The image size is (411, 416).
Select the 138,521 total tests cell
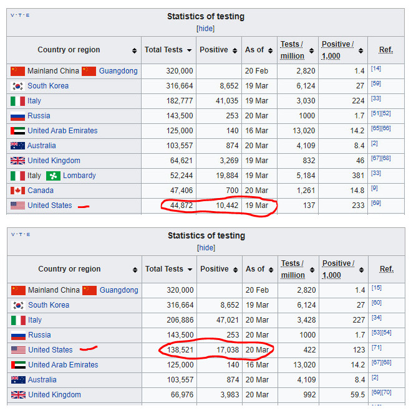pyautogui.click(x=169, y=350)
